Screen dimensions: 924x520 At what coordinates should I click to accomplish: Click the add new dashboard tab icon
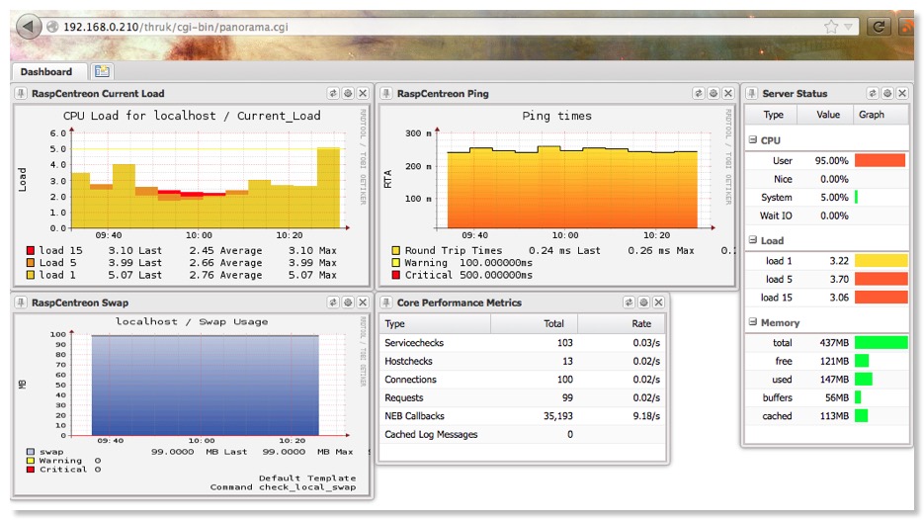coord(102,71)
